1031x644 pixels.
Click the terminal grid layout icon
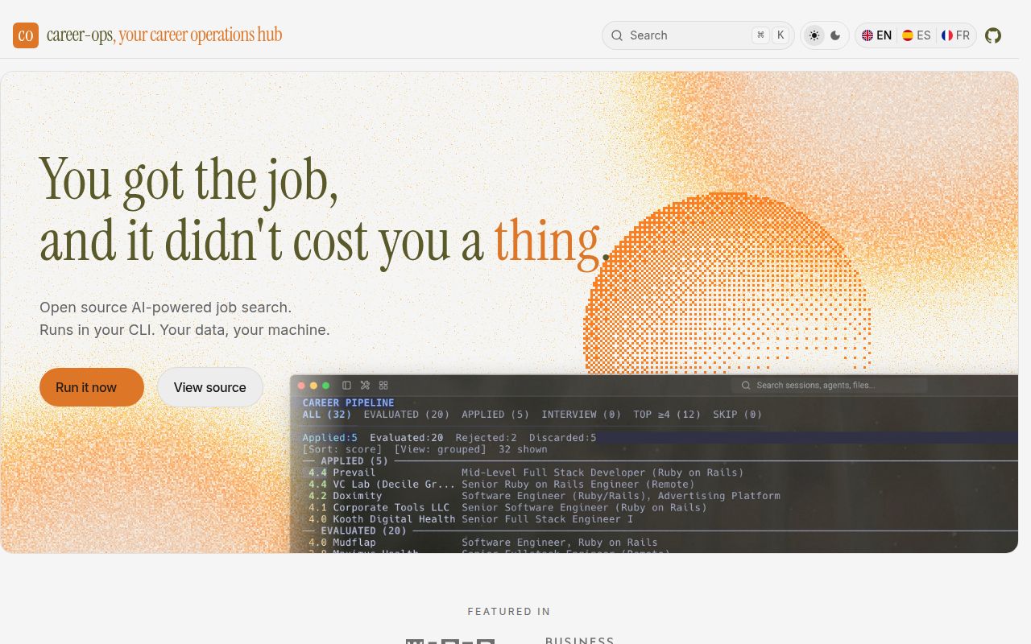tap(383, 386)
